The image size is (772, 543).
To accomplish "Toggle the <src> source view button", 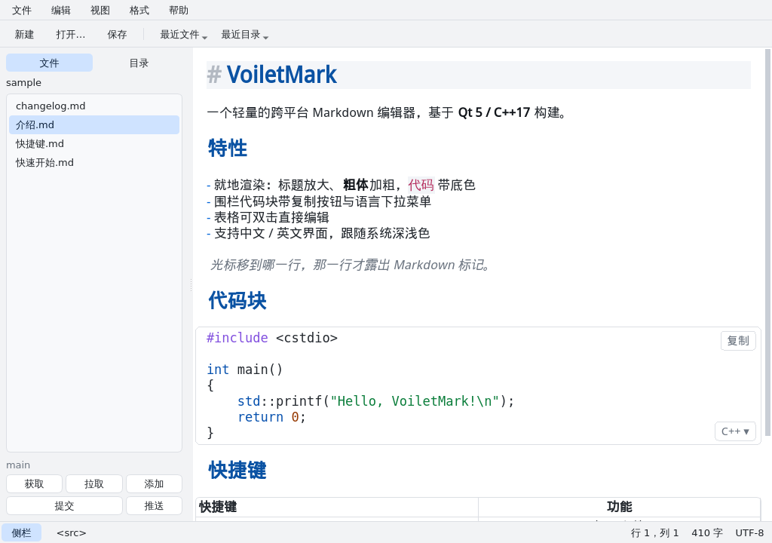I will [x=72, y=532].
